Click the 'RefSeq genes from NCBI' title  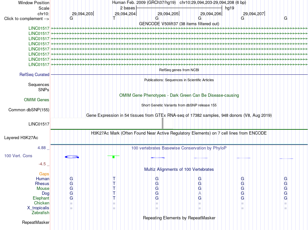(x=179, y=70)
